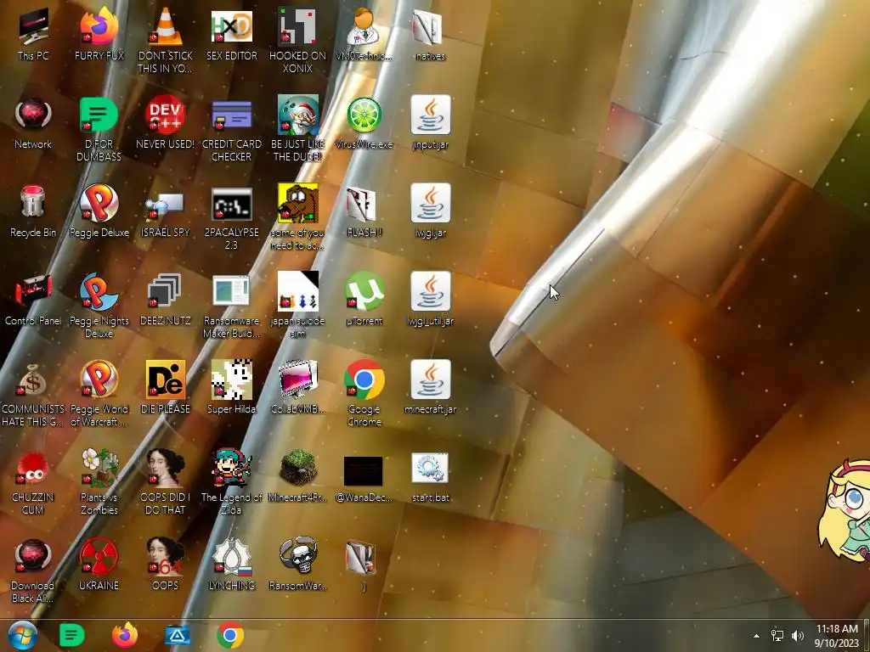Open the green document app on taskbar
This screenshot has width=870, height=652.
[x=71, y=635]
